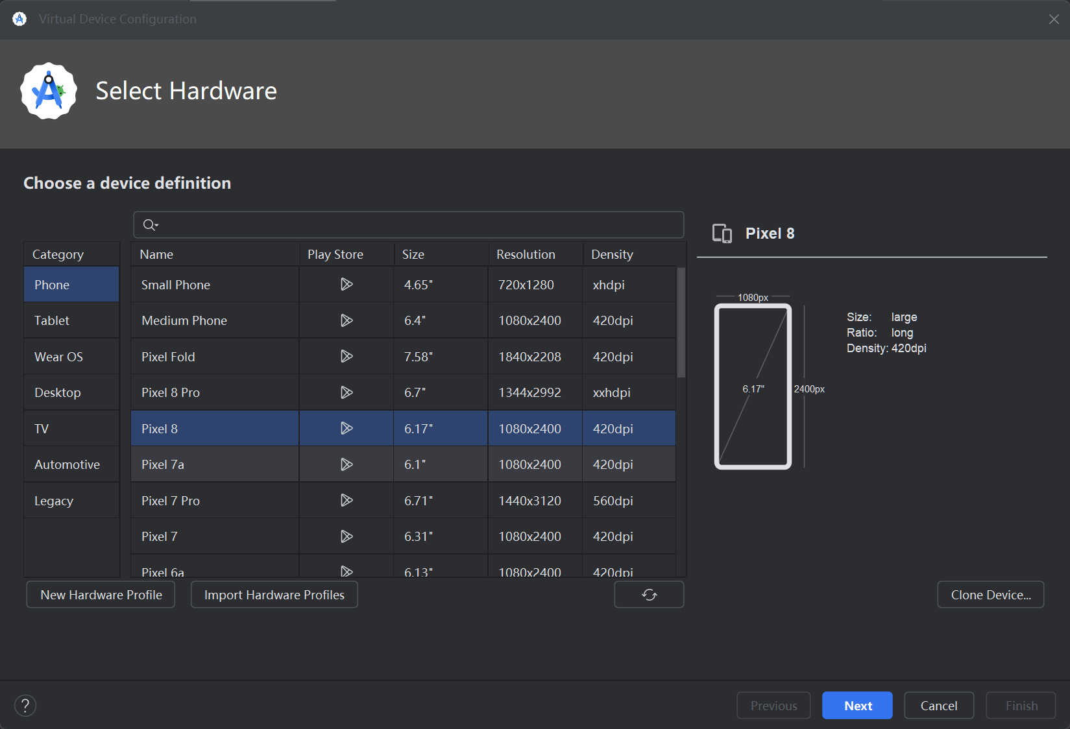Focus the device search input field
This screenshot has height=729, width=1070.
tap(409, 225)
